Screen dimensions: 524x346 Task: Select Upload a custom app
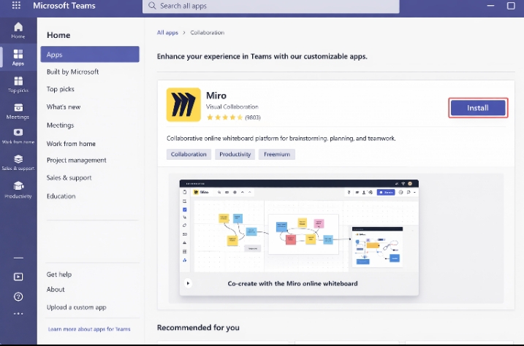[77, 307]
